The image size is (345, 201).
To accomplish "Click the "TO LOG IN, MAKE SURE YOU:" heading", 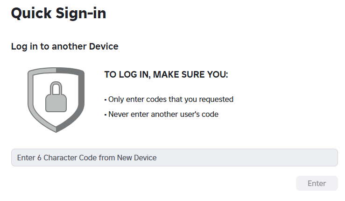I will point(166,75).
